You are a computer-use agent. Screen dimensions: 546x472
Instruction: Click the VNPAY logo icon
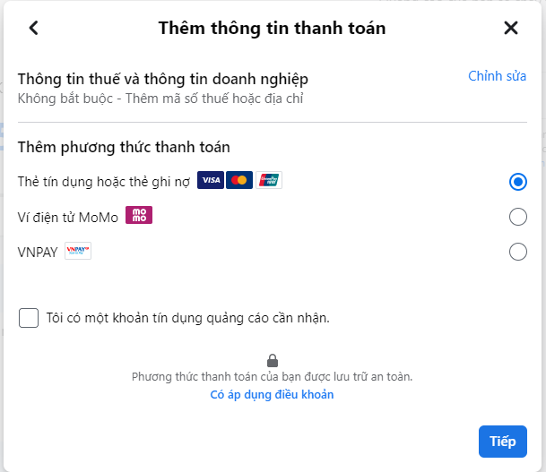pyautogui.click(x=78, y=252)
